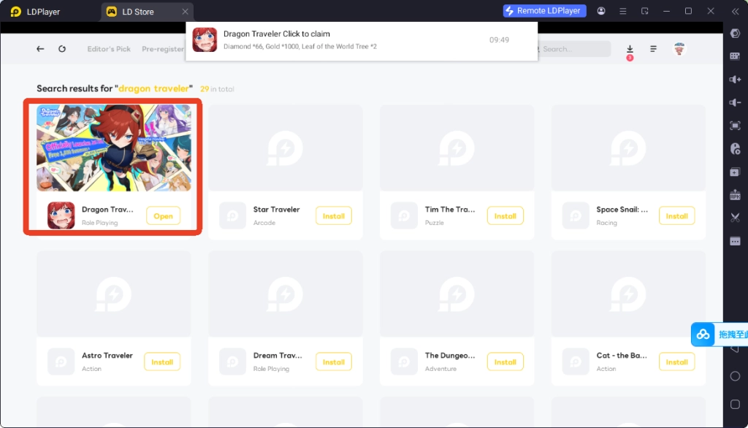Install the Star Traveler game
The width and height of the screenshot is (748, 428).
334,216
